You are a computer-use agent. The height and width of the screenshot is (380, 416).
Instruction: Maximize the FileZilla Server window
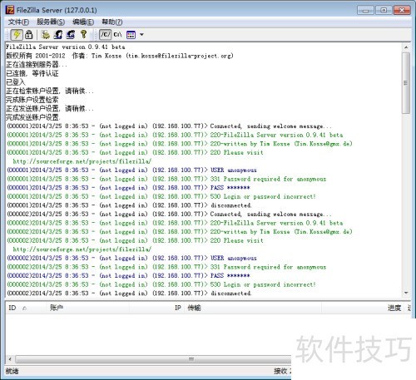click(384, 10)
